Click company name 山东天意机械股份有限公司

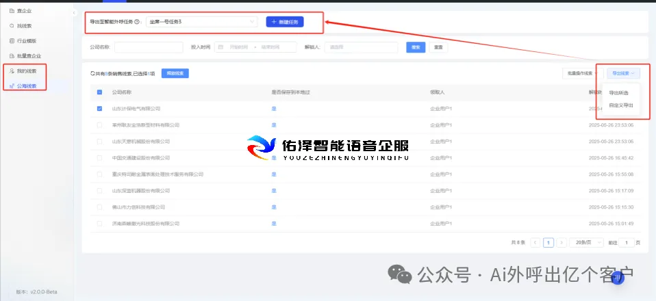tap(141, 142)
